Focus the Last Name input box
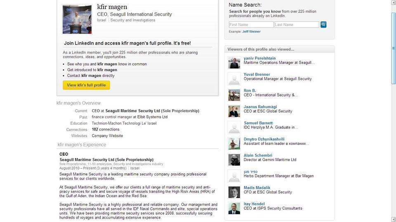396x222 pixels. 297,25
